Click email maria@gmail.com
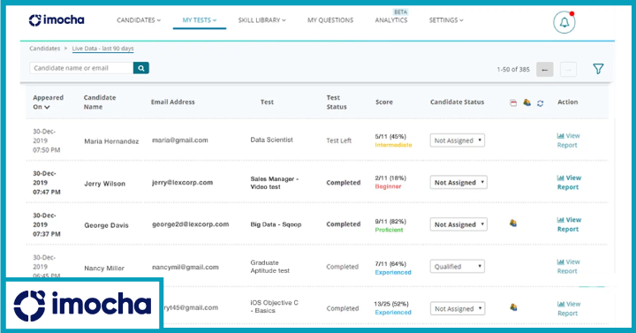Screen dimensions: 636x333 (179, 140)
